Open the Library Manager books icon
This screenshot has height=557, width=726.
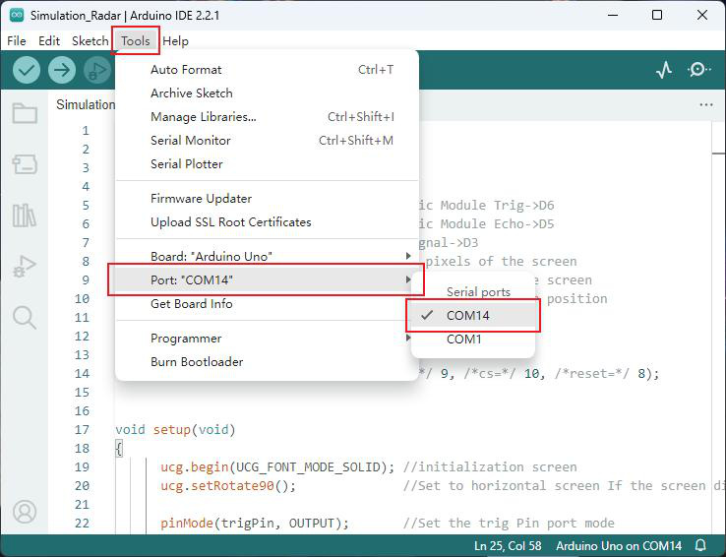(x=25, y=216)
